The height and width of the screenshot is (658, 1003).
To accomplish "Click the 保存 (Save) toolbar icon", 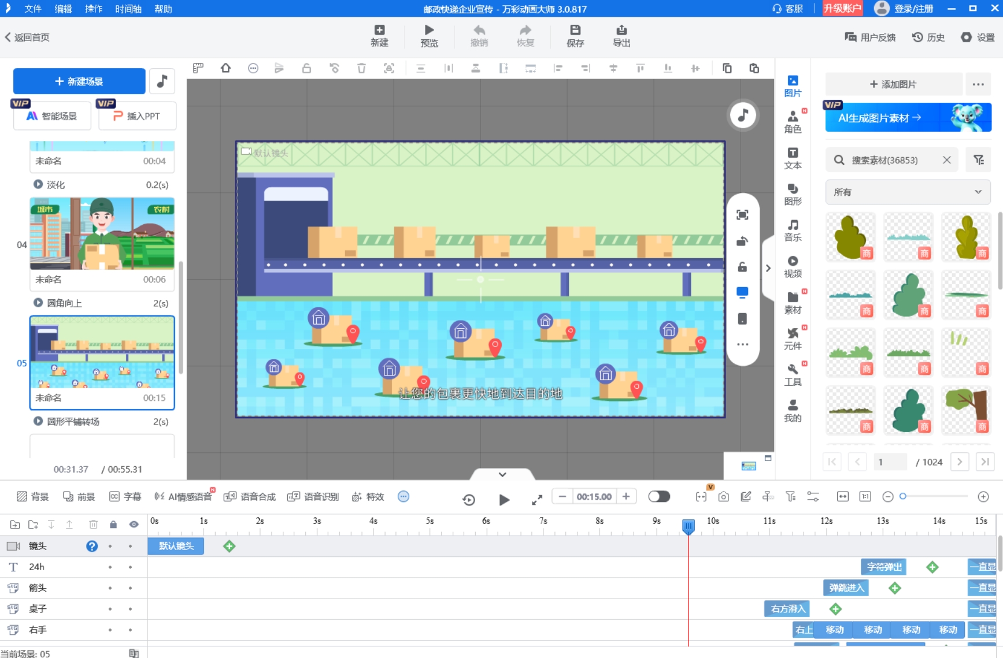I will [x=575, y=36].
